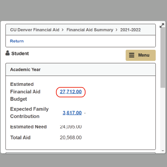Select the 2021-2022 breadcrumb
167x167 pixels.
pyautogui.click(x=131, y=30)
